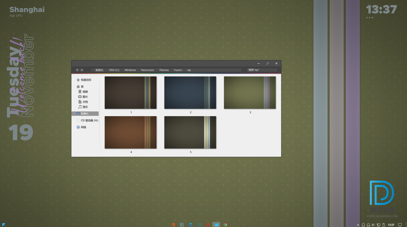Viewport: 407px width, 227px height.
Task: Focus the 搜索"wp" search box
Action: [262, 70]
